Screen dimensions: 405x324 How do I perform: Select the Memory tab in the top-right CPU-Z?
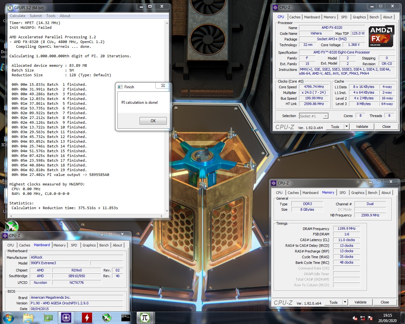330,17
